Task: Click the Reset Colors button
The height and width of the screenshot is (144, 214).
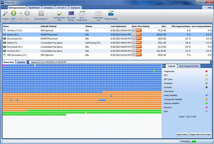Action: (182, 134)
